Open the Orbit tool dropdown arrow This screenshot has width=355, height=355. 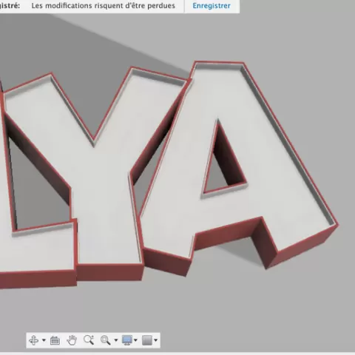(44, 340)
